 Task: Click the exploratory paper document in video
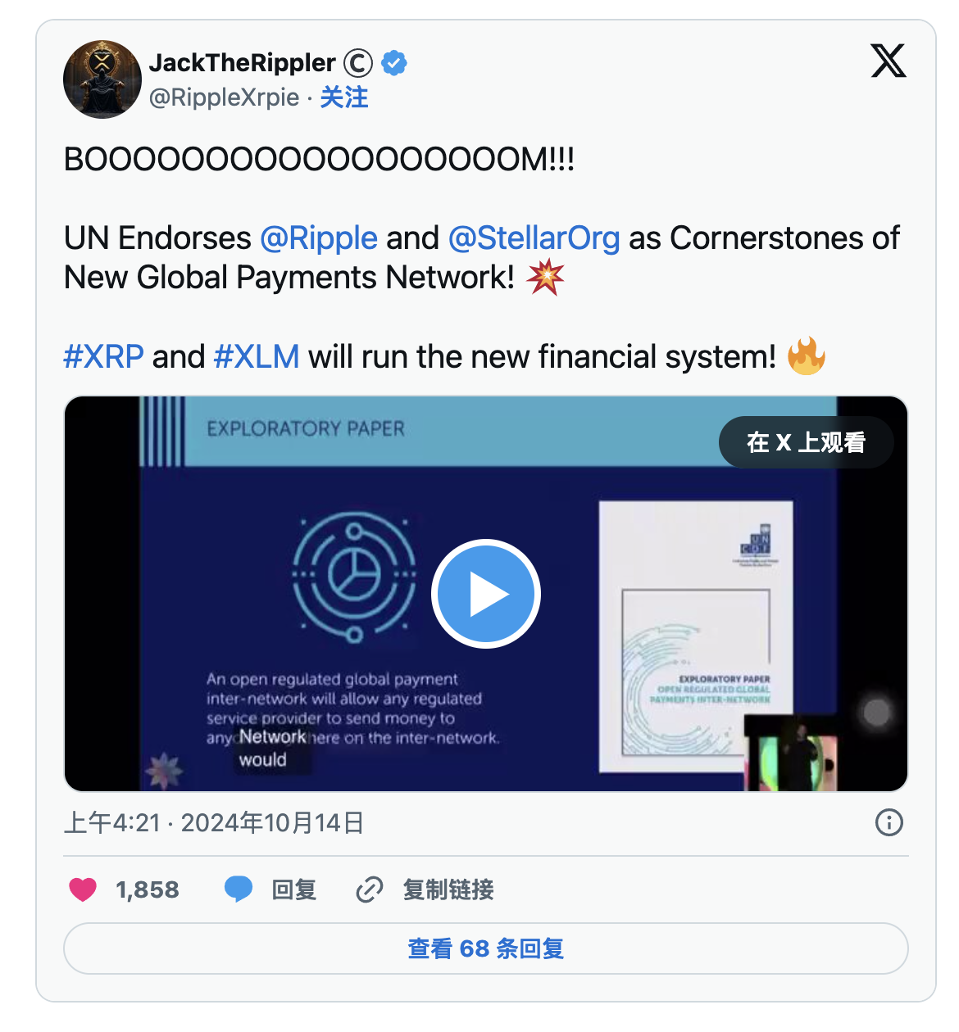[696, 636]
